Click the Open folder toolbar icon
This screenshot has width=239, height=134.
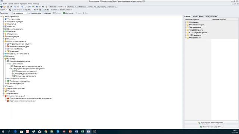point(4,7)
